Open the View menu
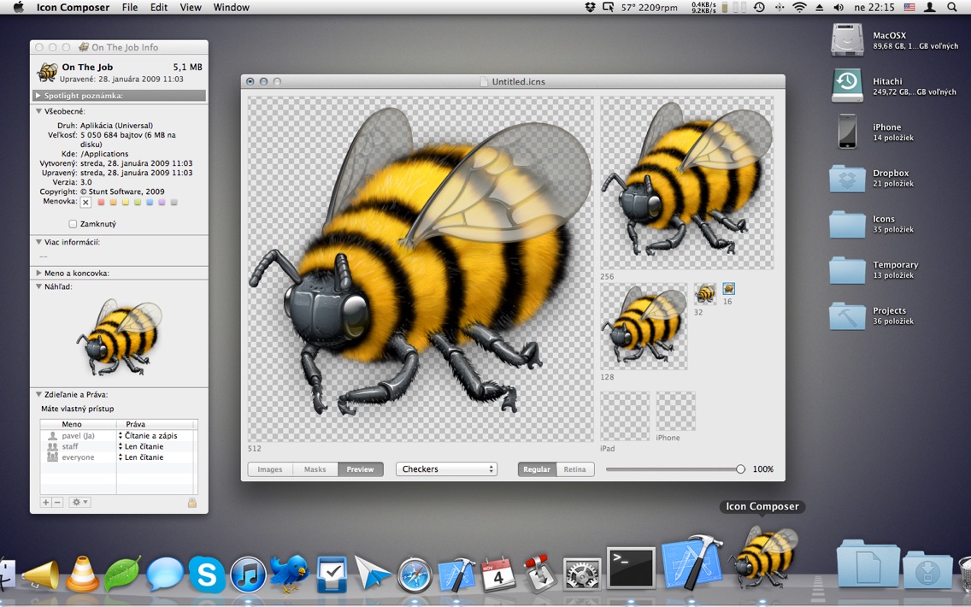This screenshot has width=971, height=607. coord(191,8)
